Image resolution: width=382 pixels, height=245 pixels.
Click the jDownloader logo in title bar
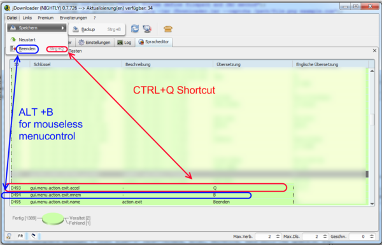[7, 8]
